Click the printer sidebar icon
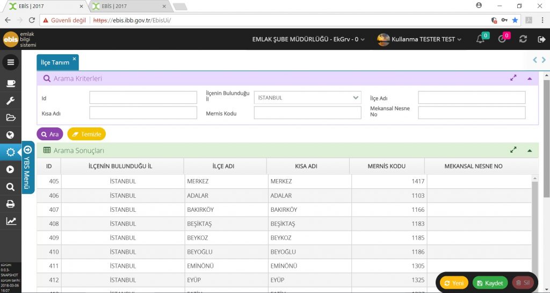 pos(11,204)
